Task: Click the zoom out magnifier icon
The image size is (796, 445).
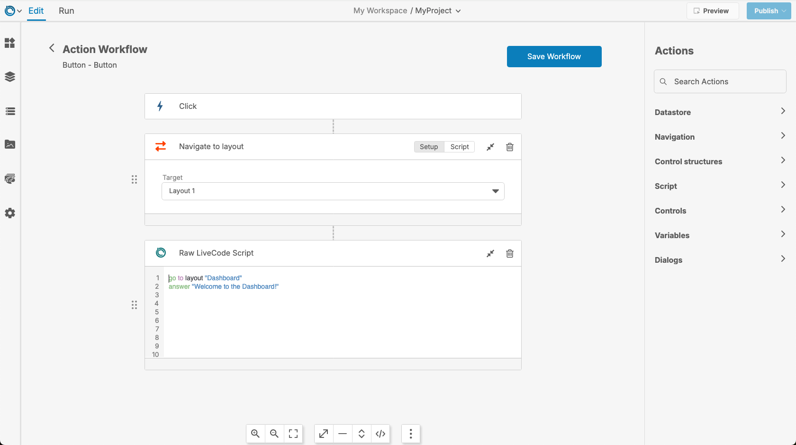Action: [x=274, y=434]
